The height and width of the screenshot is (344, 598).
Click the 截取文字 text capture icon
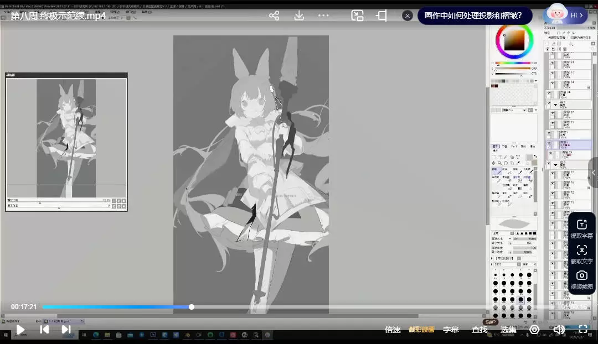(x=581, y=254)
